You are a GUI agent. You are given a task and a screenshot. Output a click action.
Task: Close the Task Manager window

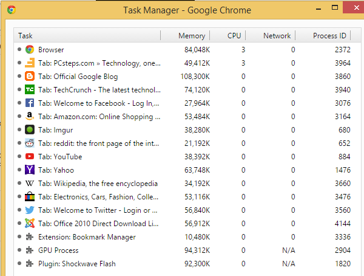[x=355, y=7]
